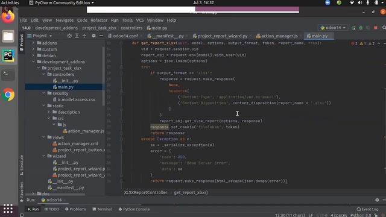
Task: Show Applications grid in dock
Action: [8, 209]
